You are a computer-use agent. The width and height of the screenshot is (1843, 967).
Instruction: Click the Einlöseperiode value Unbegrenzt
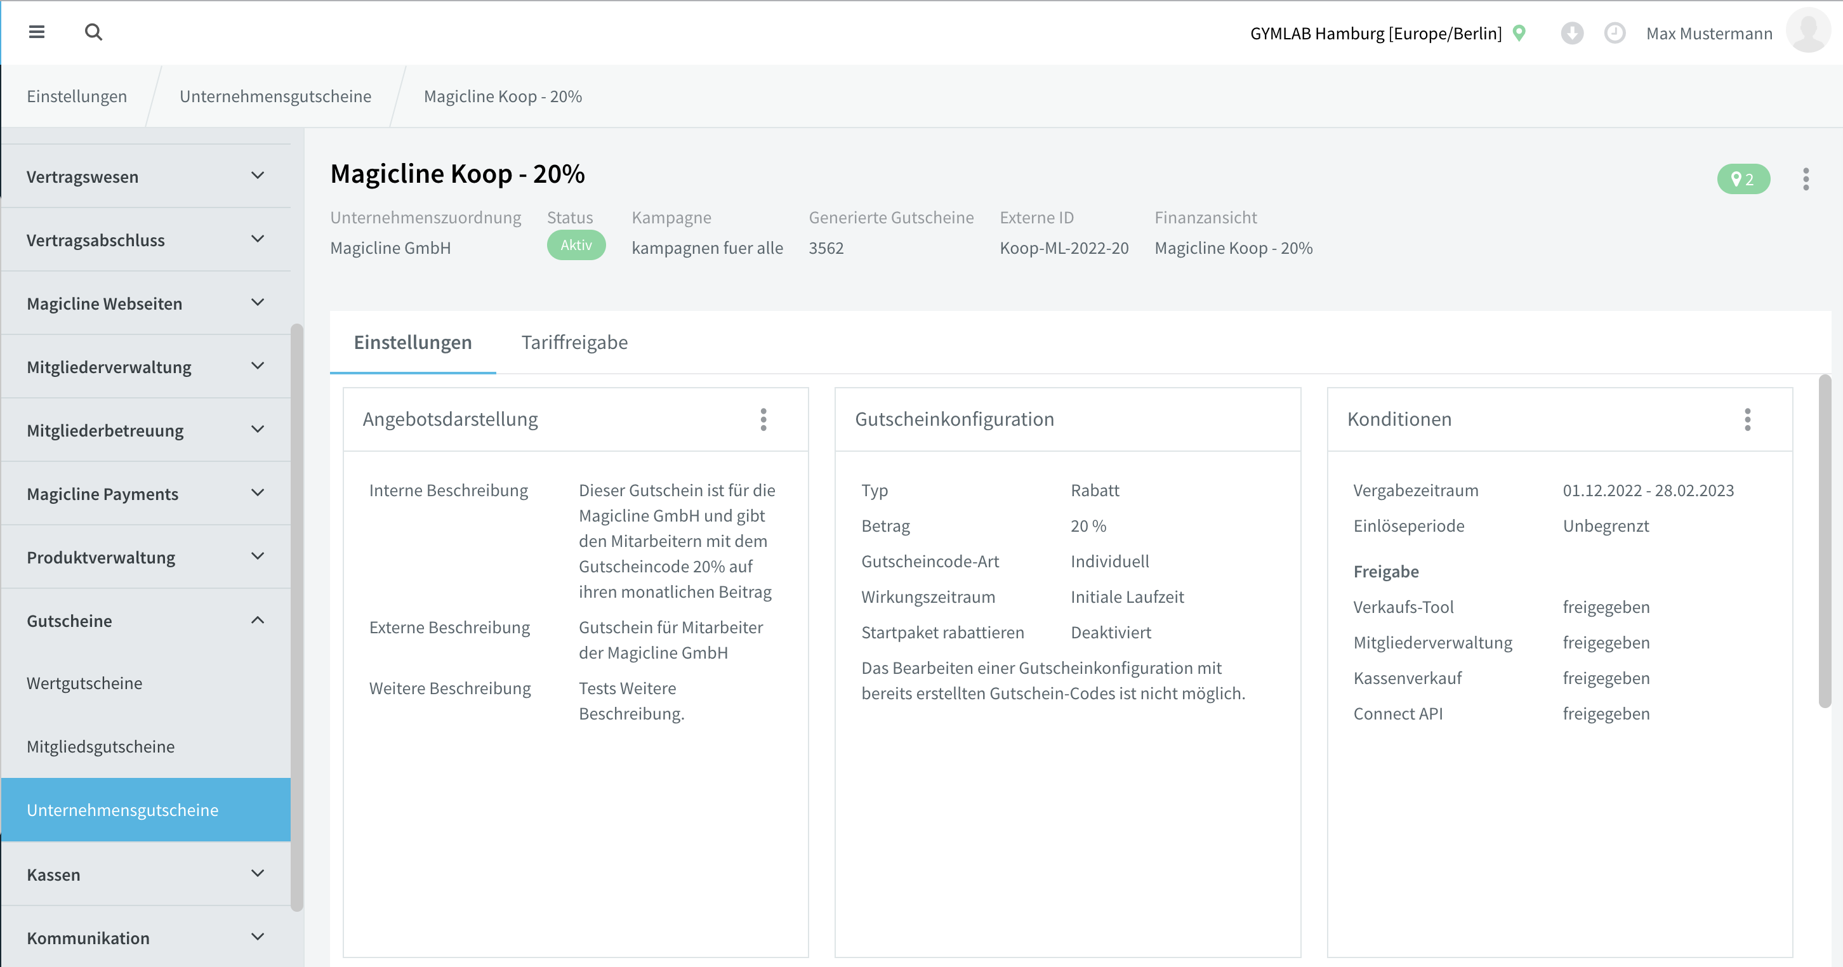click(x=1606, y=526)
